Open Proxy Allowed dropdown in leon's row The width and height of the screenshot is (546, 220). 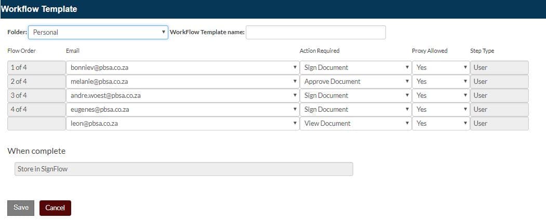[x=441, y=123]
